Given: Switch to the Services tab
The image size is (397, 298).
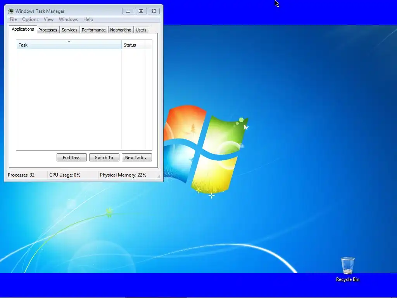Looking at the screenshot, I should pos(69,30).
